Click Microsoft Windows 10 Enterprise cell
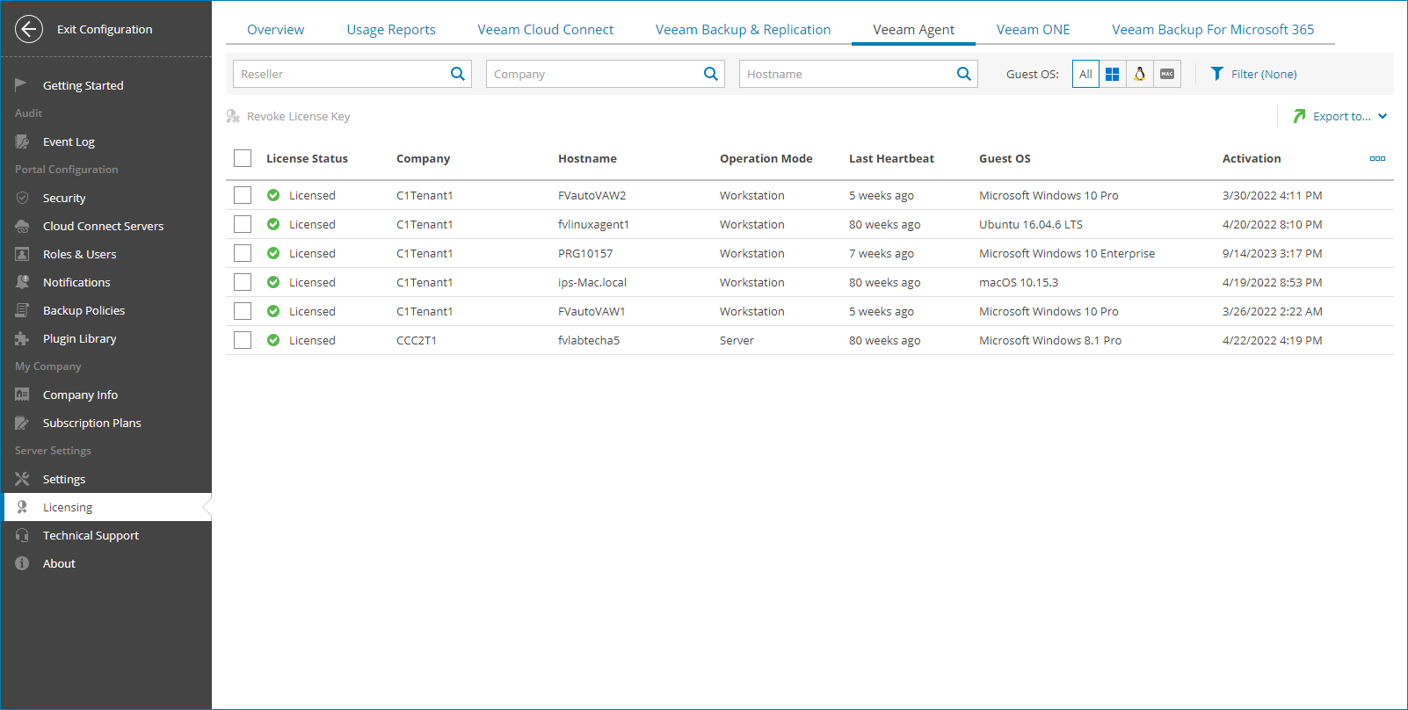 pos(1067,253)
